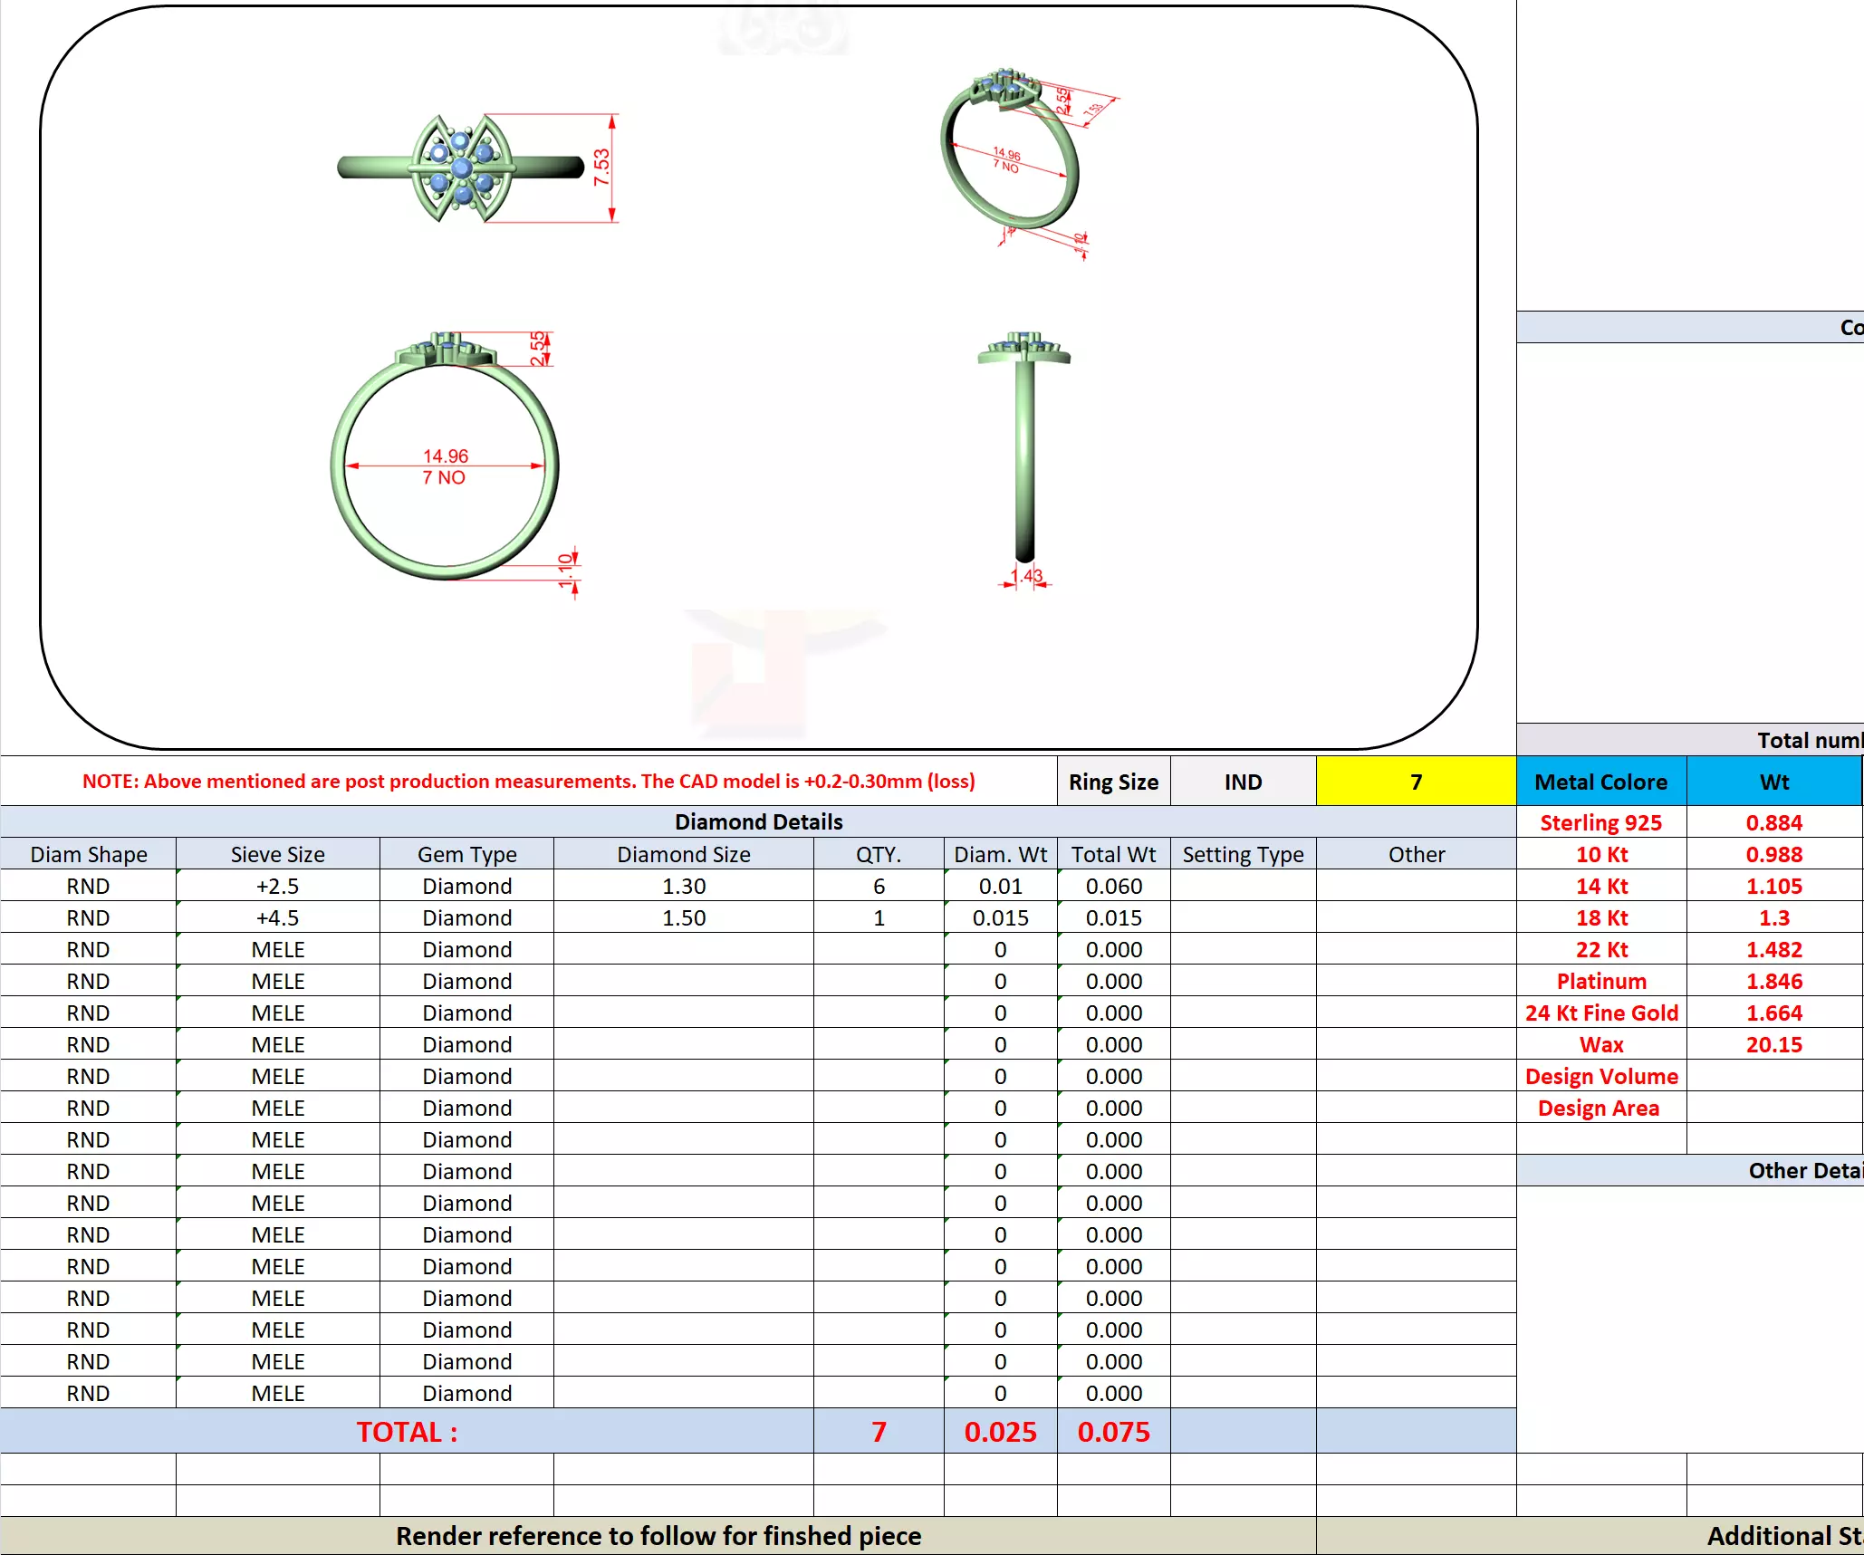Click the Metal Colore blue header cell
The image size is (1864, 1555).
(x=1600, y=782)
